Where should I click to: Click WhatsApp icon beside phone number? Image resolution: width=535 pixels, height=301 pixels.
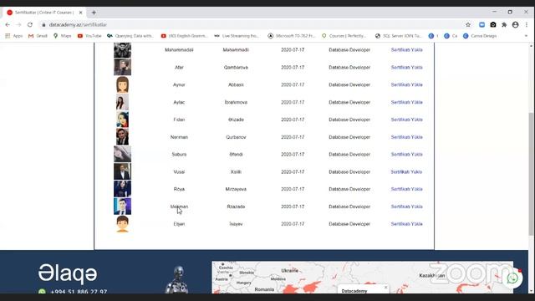42,292
